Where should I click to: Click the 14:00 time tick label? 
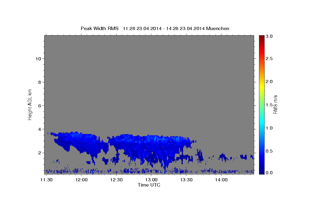[x=221, y=180]
